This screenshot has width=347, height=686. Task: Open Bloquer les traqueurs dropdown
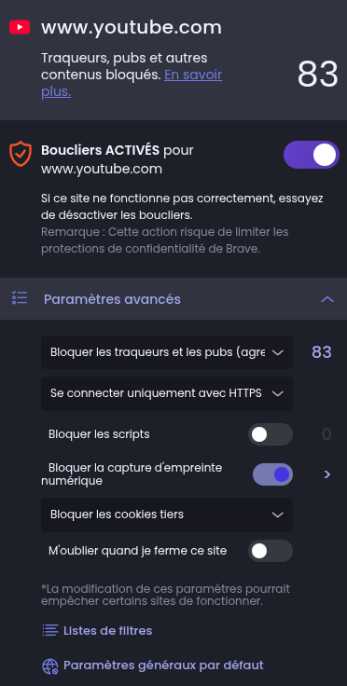pos(167,352)
